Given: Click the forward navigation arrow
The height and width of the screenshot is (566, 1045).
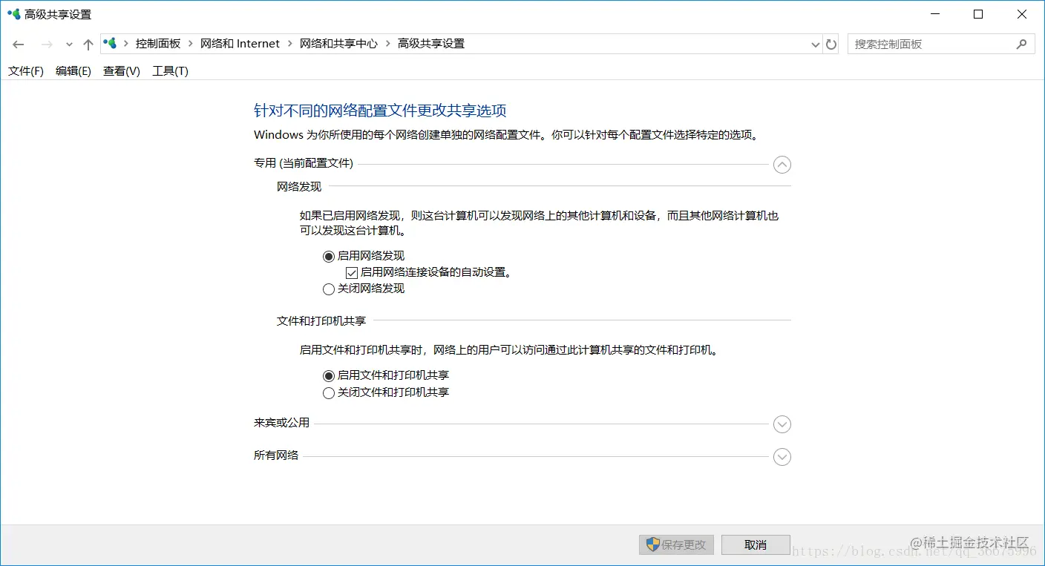Looking at the screenshot, I should click(45, 44).
